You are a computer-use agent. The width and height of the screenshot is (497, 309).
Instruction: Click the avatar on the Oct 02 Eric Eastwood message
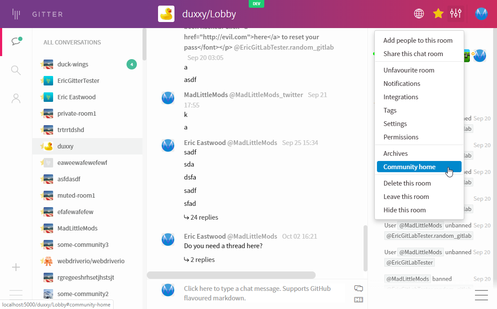168,240
